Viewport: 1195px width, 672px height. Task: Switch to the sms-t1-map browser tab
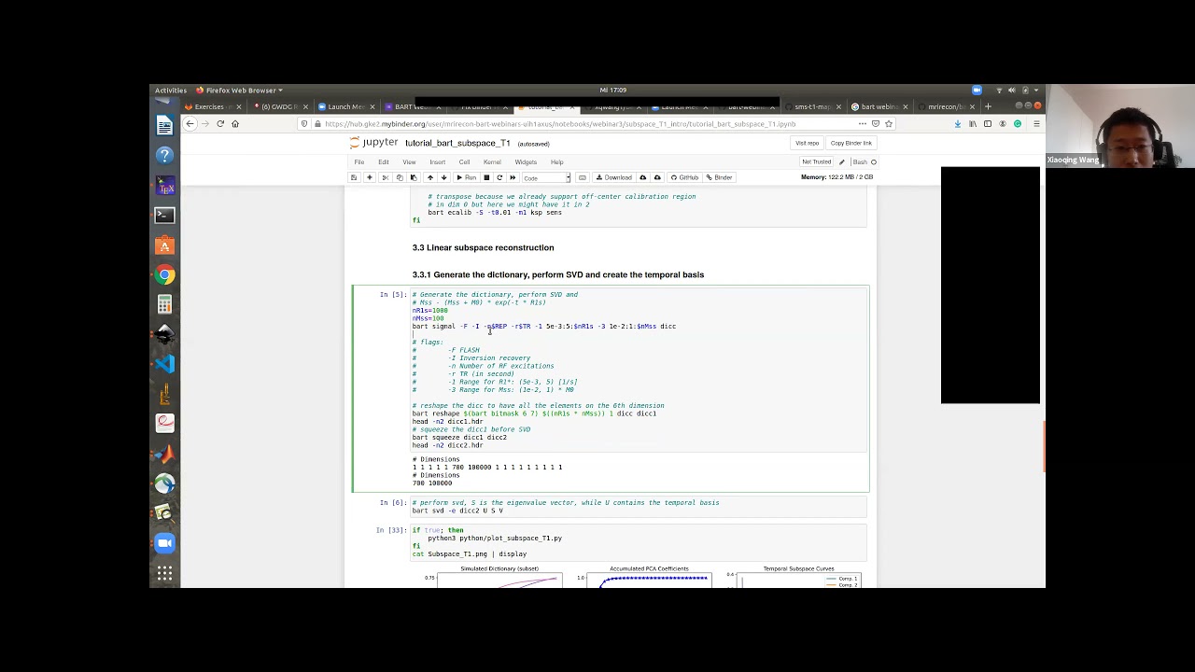pos(812,106)
